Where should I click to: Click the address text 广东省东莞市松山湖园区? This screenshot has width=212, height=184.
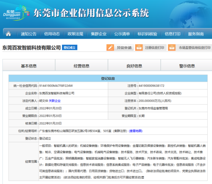55,131
